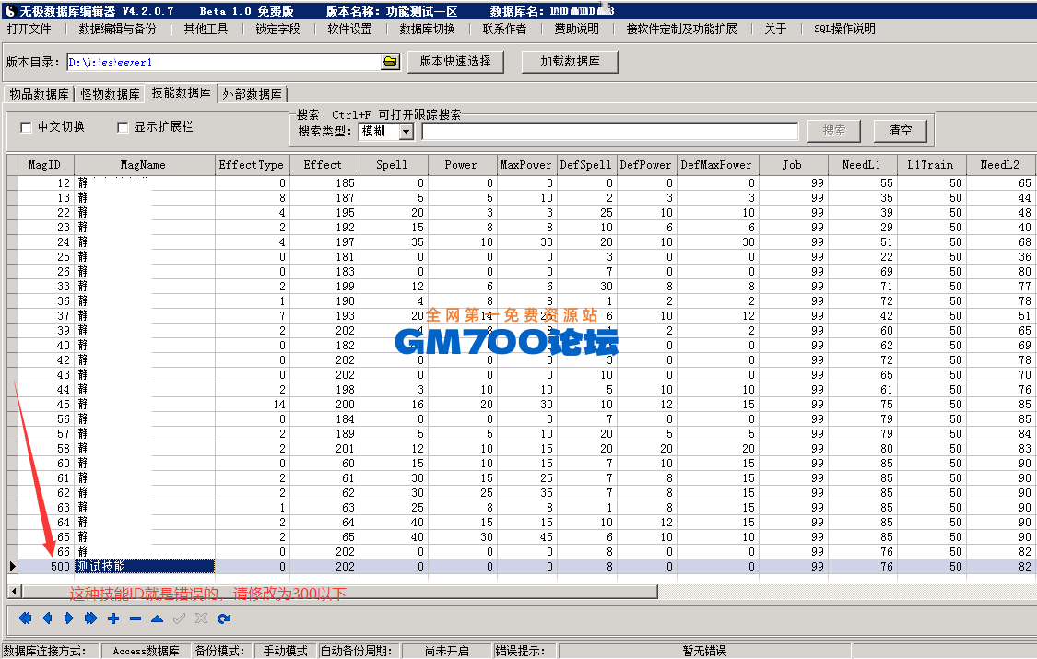
Task: Delete current record with minus icon
Action: 135,618
